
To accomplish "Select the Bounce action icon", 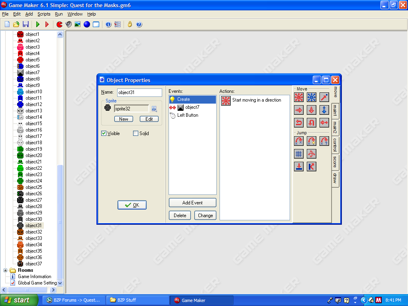I will (x=312, y=167).
